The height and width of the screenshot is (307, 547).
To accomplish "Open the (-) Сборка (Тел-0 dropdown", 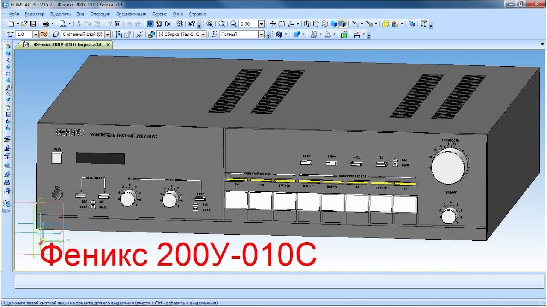I will (203, 35).
